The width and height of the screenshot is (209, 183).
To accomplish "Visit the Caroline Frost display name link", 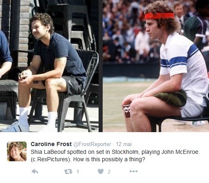I will [51, 144].
